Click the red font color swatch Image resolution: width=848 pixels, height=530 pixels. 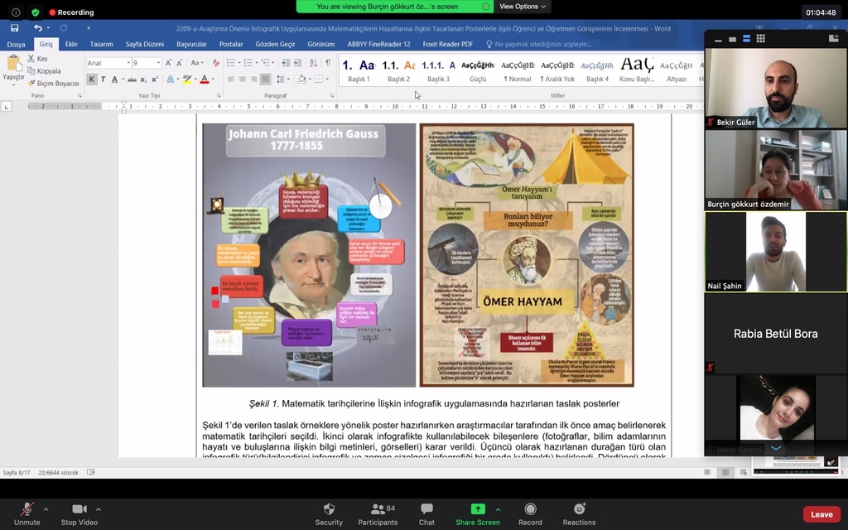click(x=204, y=79)
